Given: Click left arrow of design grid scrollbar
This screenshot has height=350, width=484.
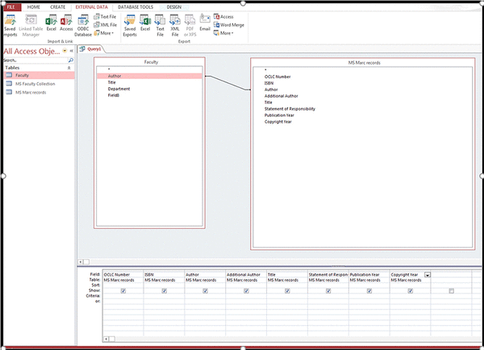Looking at the screenshot, I should (106, 339).
